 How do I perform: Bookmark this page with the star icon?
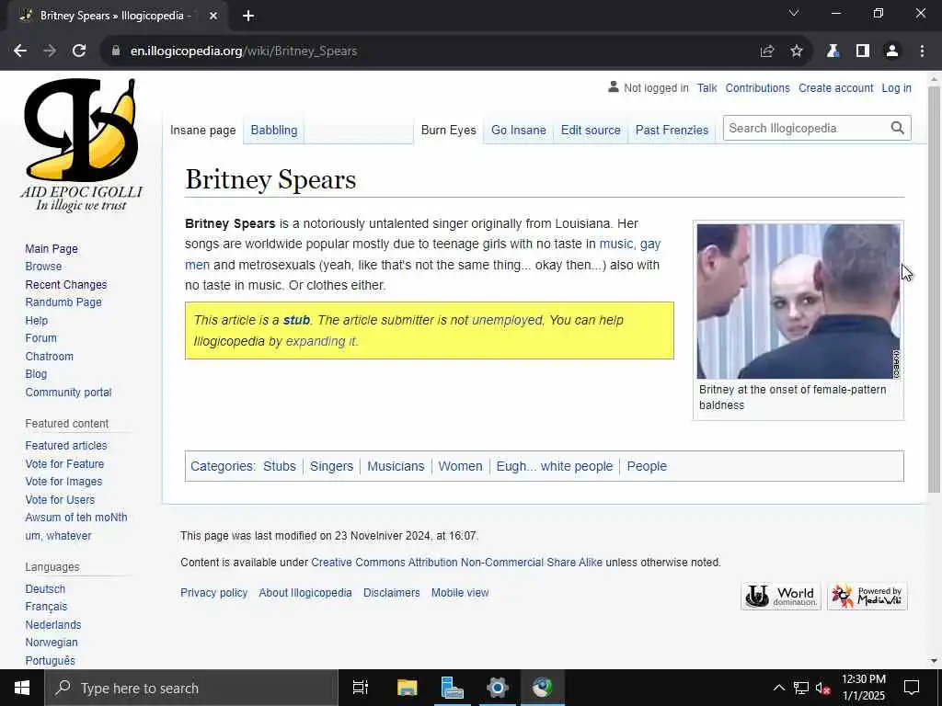pos(797,51)
